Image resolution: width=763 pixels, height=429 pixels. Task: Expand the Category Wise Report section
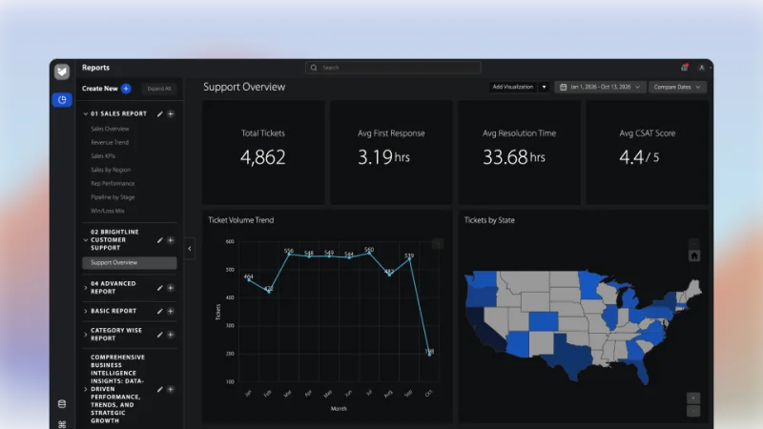coord(86,335)
